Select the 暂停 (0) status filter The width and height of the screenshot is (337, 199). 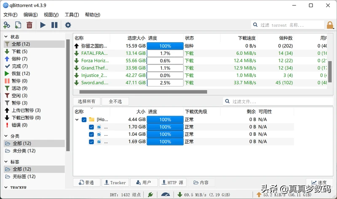click(x=34, y=81)
